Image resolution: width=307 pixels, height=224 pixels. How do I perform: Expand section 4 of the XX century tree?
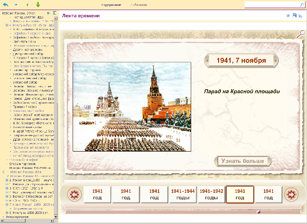click(x=7, y=192)
